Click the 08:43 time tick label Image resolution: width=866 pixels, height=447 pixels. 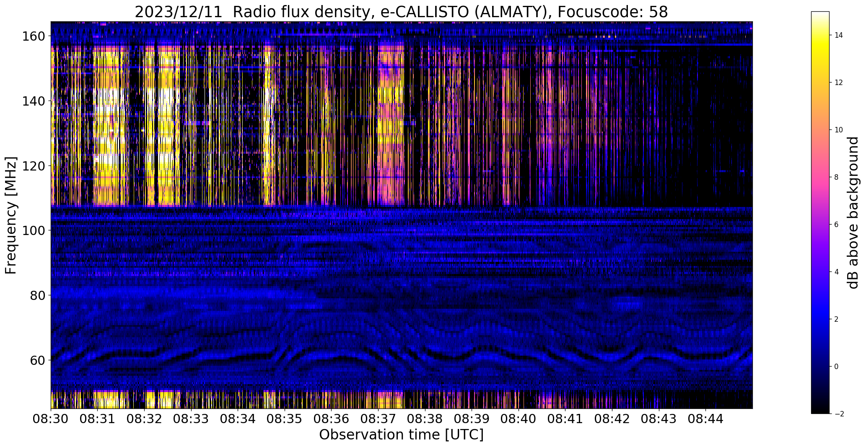(659, 419)
